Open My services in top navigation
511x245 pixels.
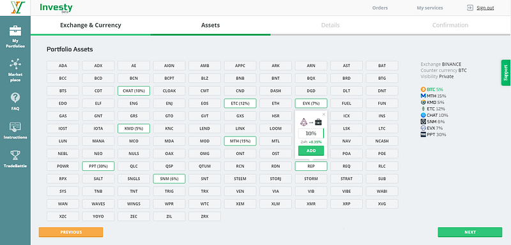pos(430,8)
